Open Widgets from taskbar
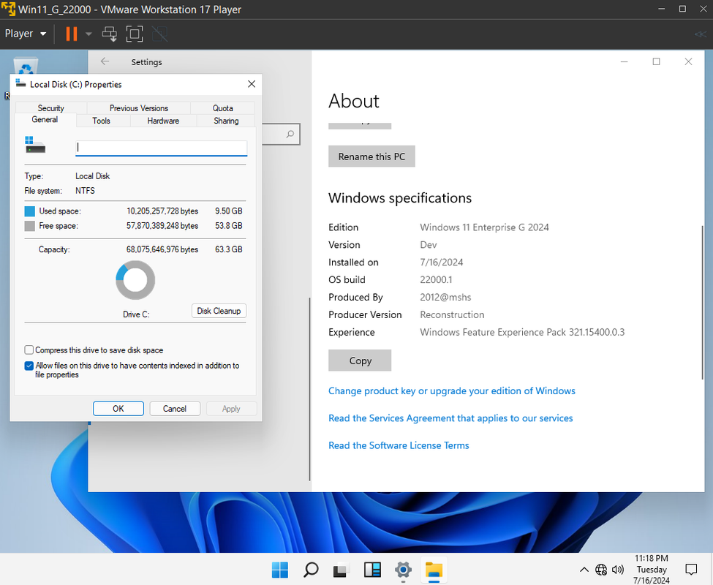 [x=372, y=570]
